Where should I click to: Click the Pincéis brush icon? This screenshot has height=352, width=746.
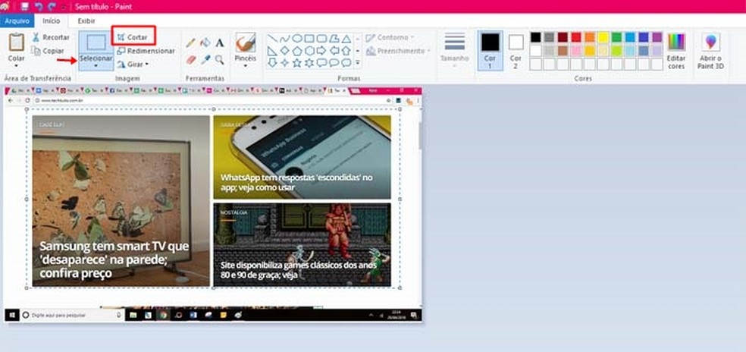[x=246, y=42]
